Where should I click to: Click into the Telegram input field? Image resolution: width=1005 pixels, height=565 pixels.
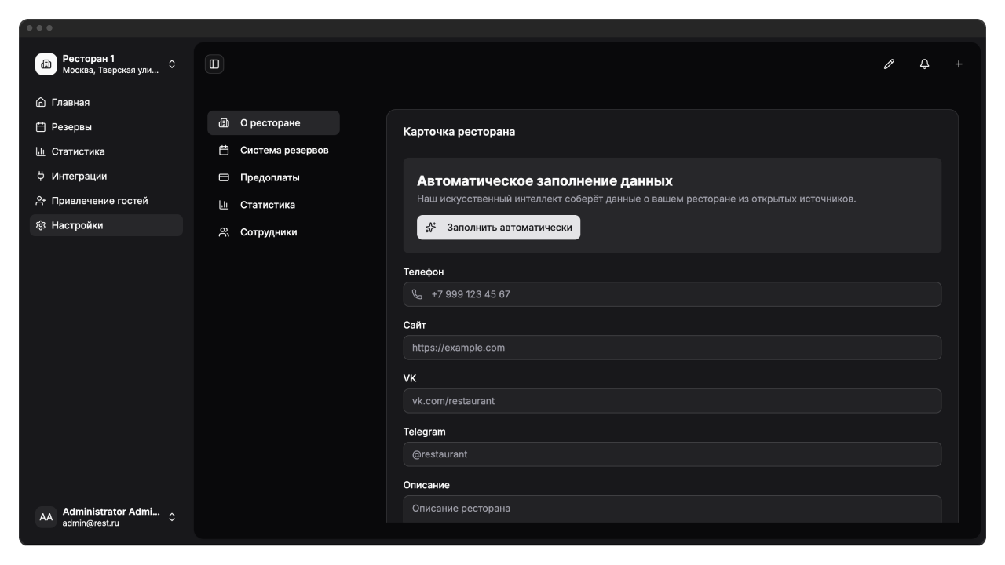(672, 454)
